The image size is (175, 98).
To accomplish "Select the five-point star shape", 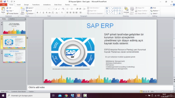I will click(119, 13).
